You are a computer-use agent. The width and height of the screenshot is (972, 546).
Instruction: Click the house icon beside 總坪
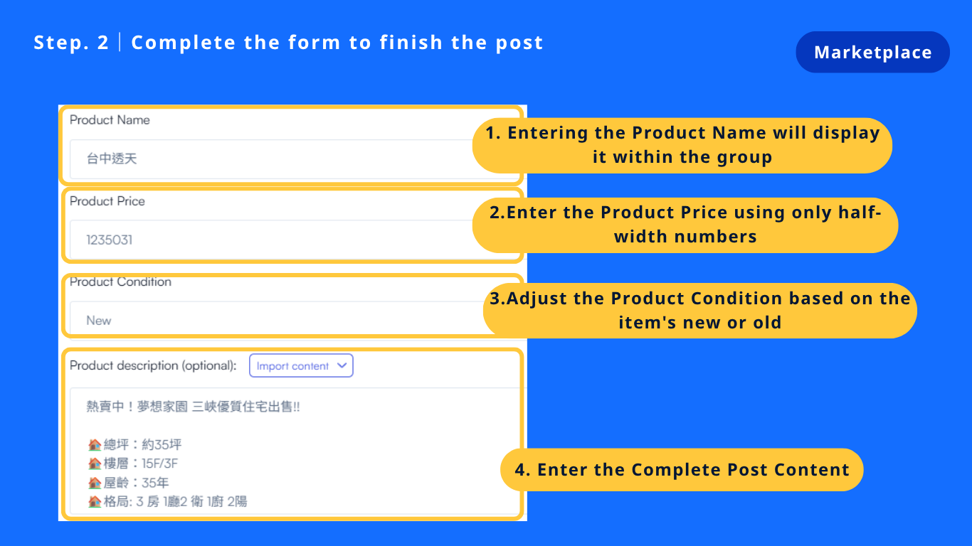point(94,445)
